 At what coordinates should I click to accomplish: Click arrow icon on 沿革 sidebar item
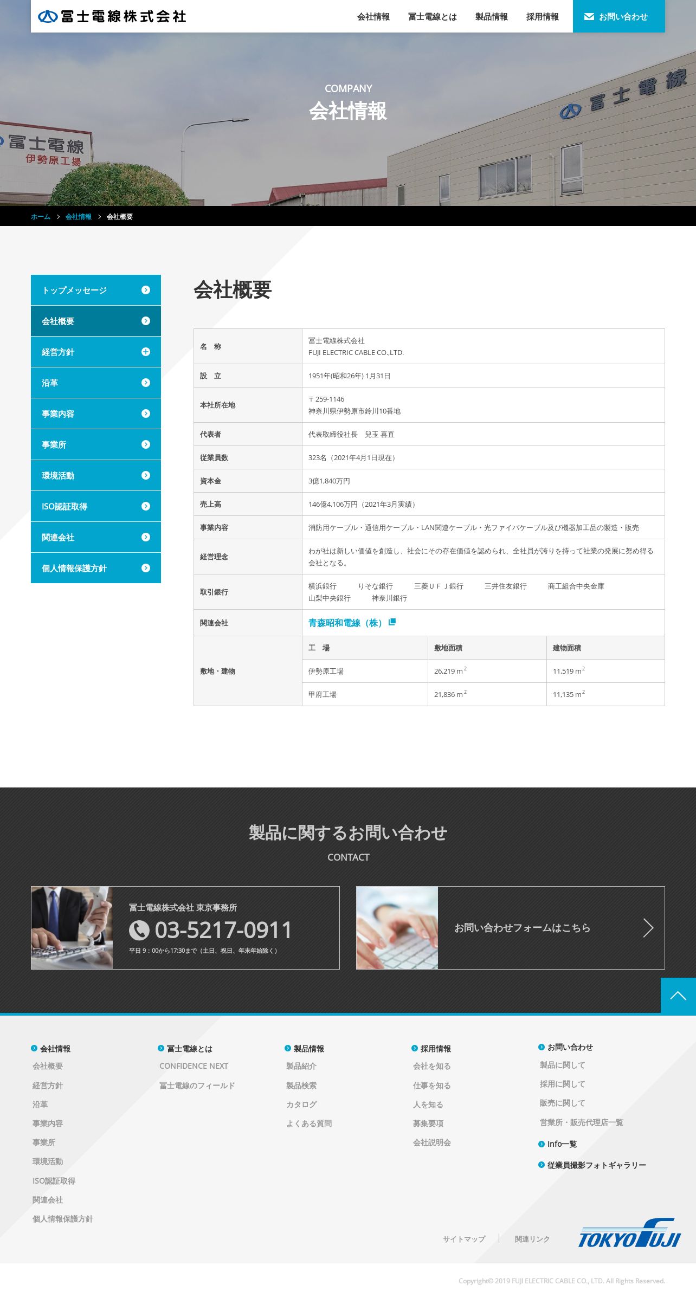146,383
